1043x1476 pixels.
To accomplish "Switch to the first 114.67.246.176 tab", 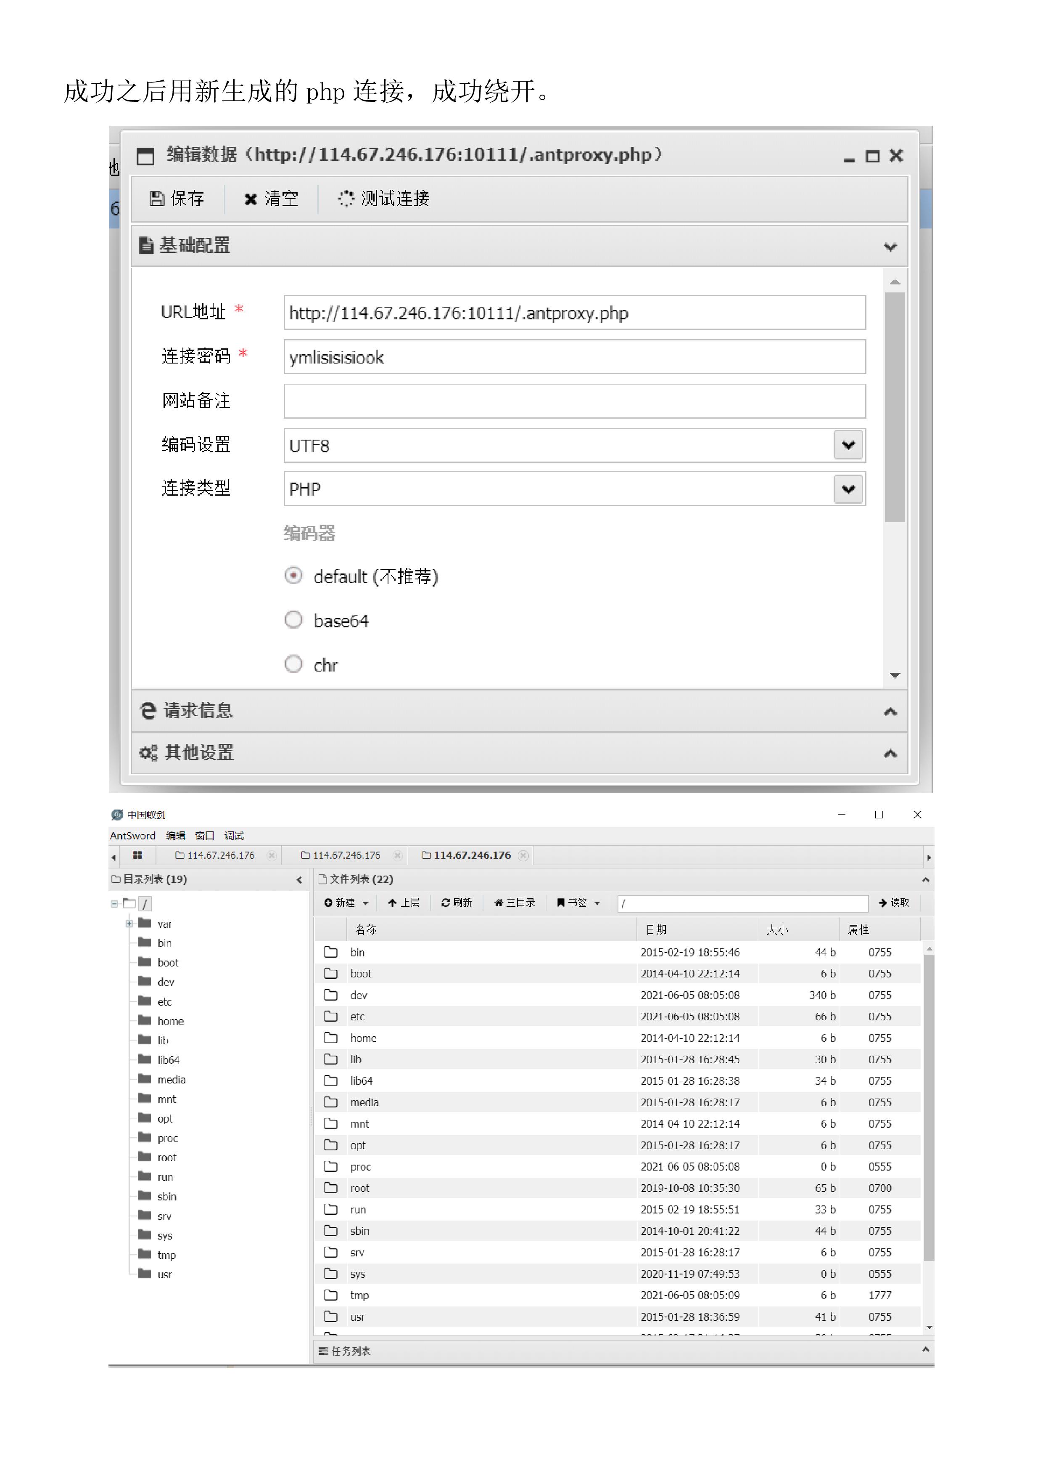I will coord(215,855).
